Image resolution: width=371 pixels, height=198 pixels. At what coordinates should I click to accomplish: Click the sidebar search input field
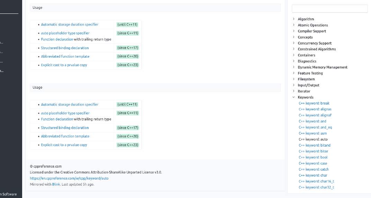pos(329,9)
